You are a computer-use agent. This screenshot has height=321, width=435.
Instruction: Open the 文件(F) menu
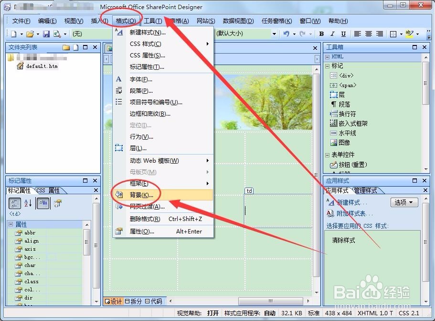coord(21,21)
